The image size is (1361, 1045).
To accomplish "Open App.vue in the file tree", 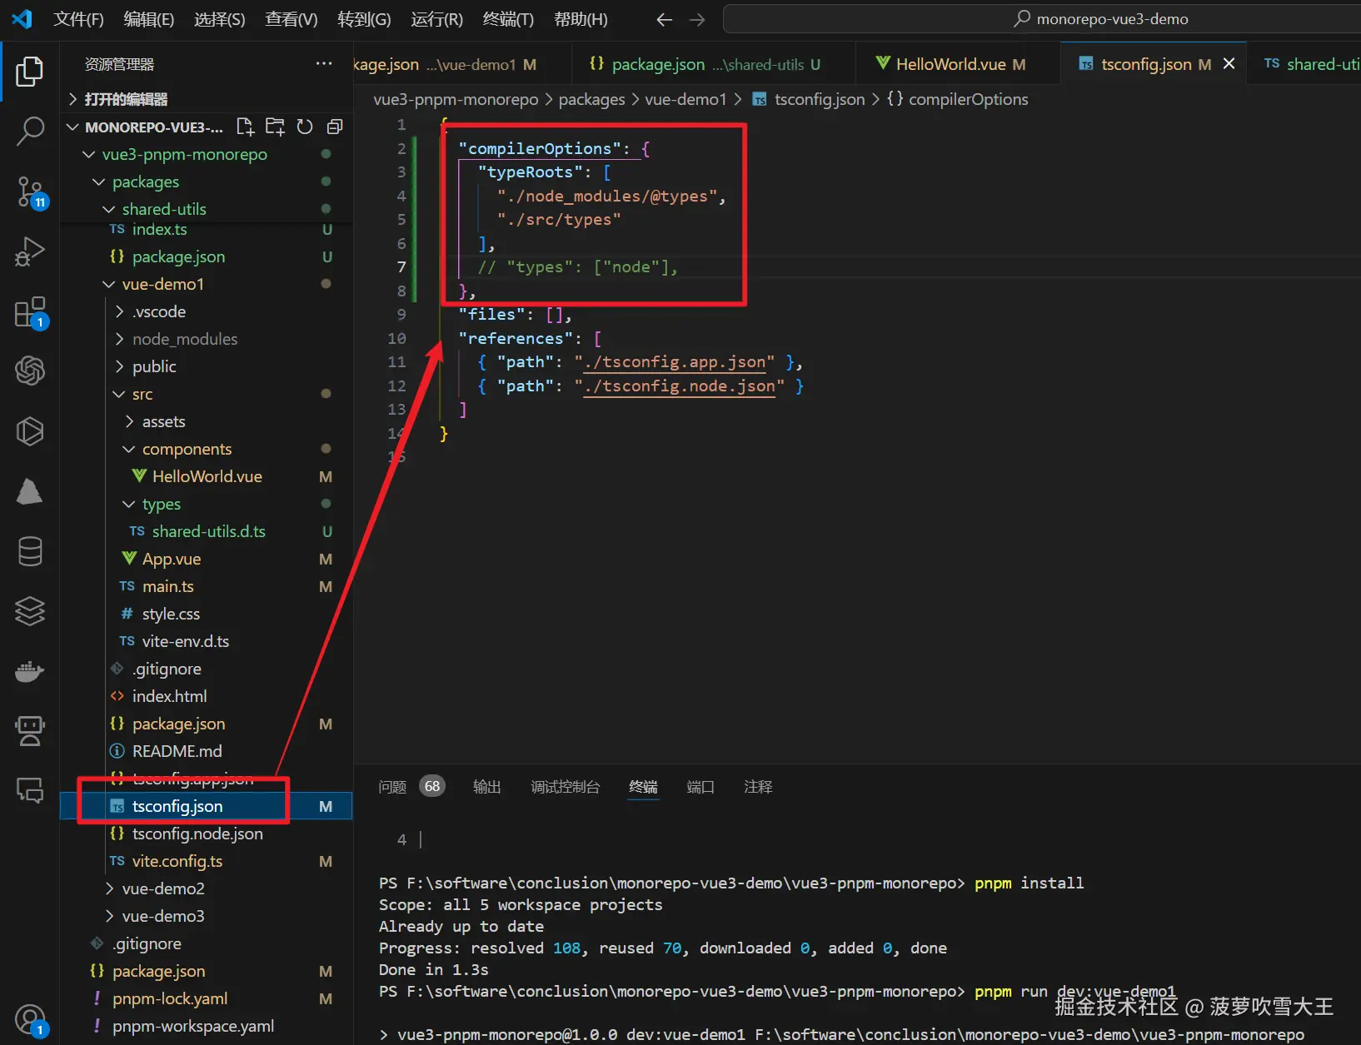I will (x=206, y=559).
